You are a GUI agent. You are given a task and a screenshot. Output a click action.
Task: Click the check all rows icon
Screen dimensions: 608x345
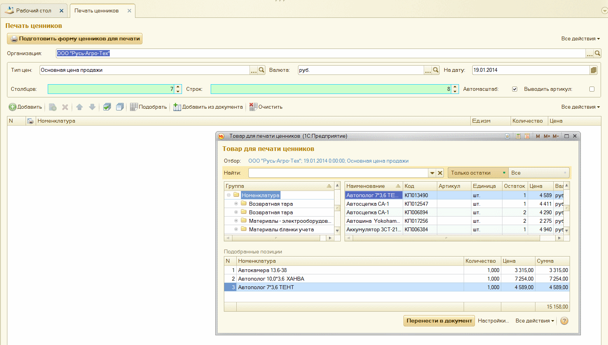coord(107,107)
